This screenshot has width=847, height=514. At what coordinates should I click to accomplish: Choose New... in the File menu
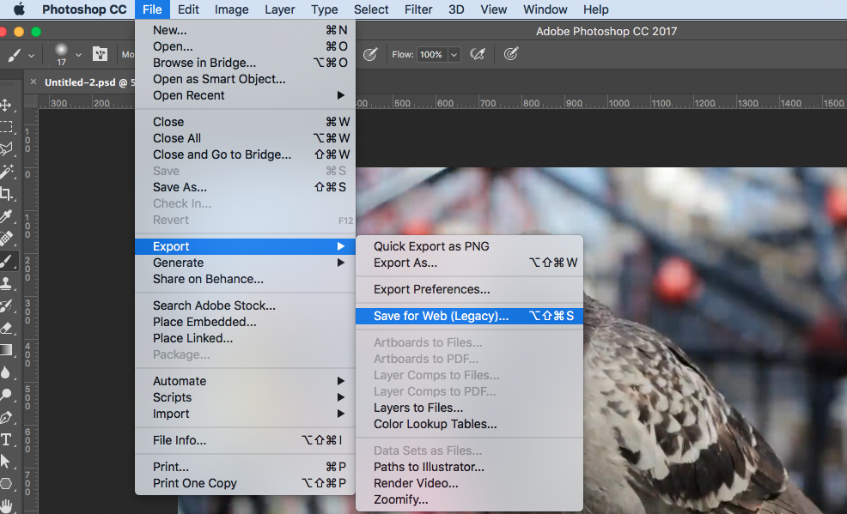(245, 30)
